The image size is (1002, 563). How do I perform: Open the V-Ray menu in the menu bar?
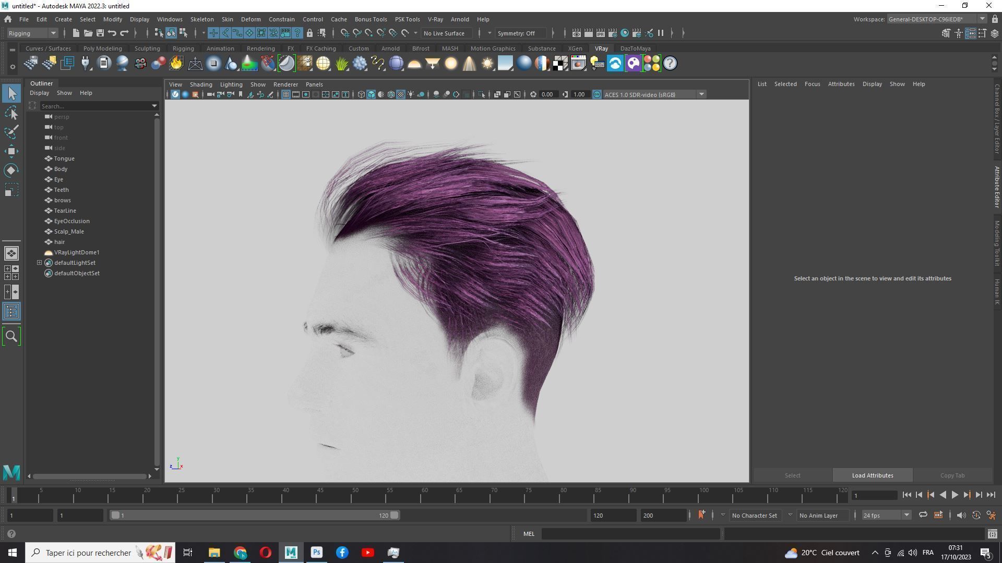[435, 19]
